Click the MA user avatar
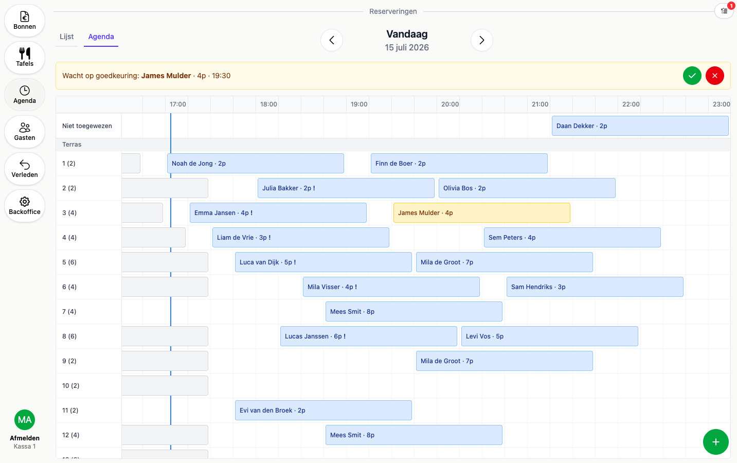 coord(25,420)
